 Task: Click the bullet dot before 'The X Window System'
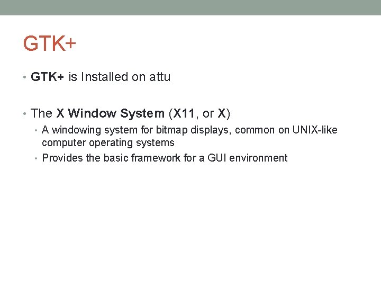pyautogui.click(x=24, y=113)
